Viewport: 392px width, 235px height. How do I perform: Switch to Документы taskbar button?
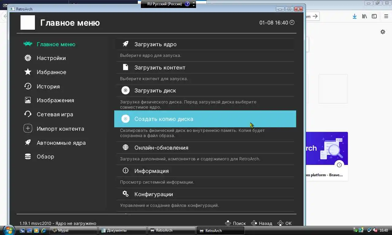123,230
